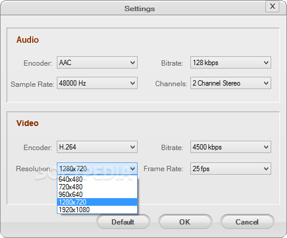Select 640x480 from the resolution list
The height and width of the screenshot is (238, 287).
(x=97, y=179)
